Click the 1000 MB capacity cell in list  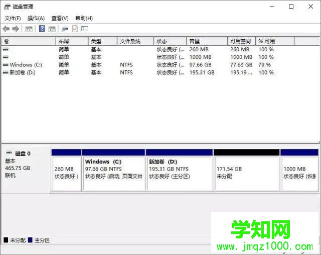[x=201, y=57]
